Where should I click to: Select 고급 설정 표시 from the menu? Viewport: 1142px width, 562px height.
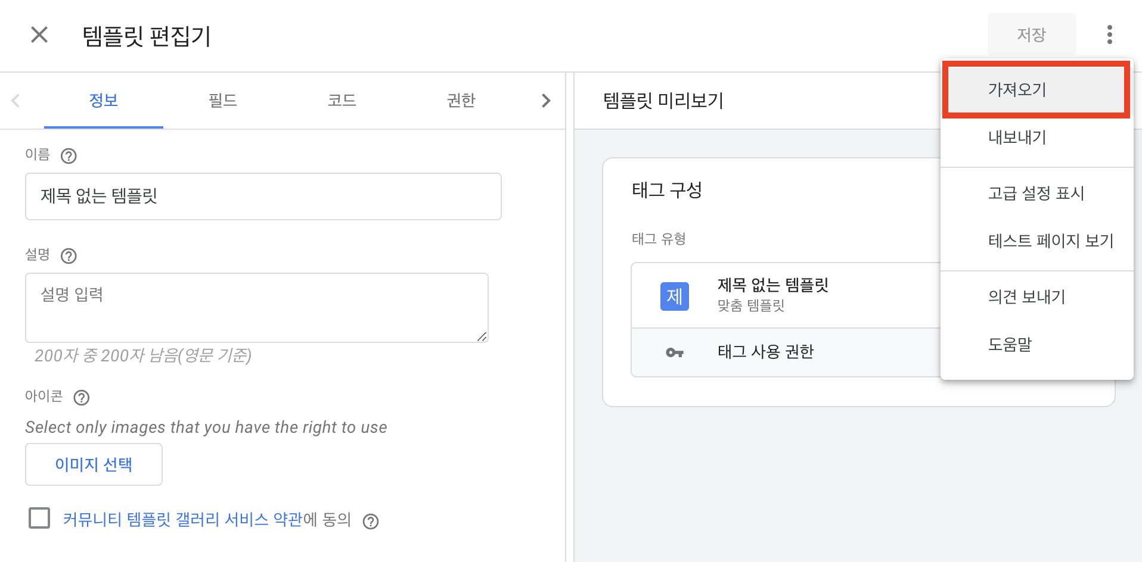tap(1036, 193)
